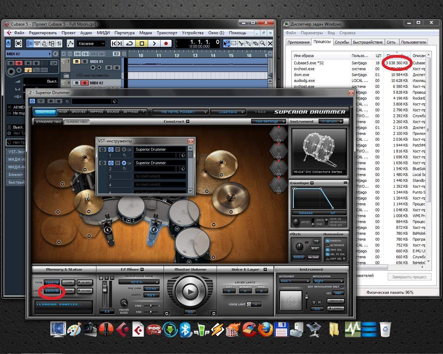Image resolution: width=443 pixels, height=354 pixels.
Task: Switch to the Быстродействие tab in Task Manager
Action: [x=368, y=42]
